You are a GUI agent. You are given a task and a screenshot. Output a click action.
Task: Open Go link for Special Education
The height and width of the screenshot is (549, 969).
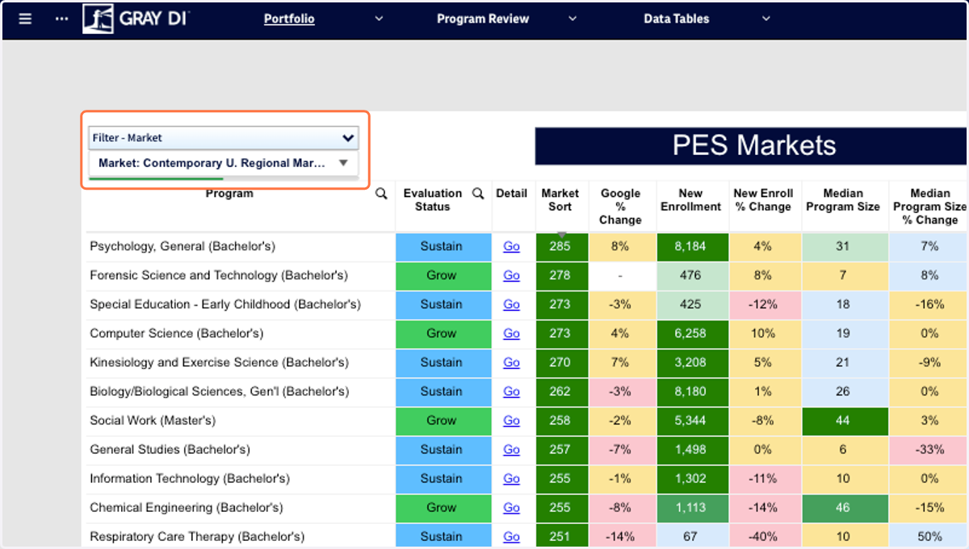(x=511, y=304)
